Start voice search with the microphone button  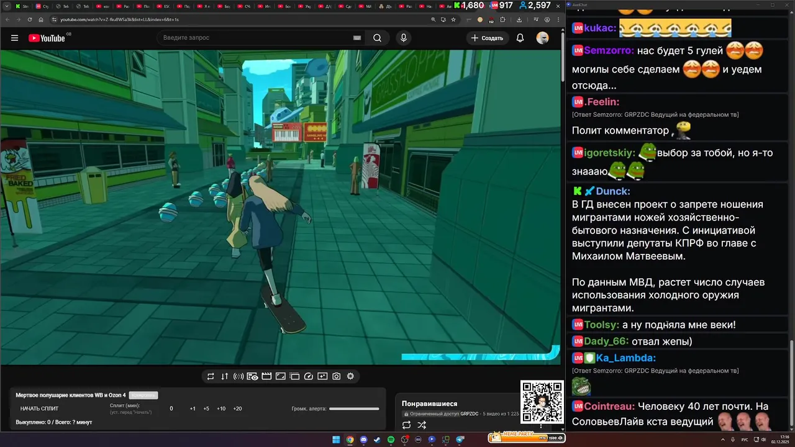[404, 38]
